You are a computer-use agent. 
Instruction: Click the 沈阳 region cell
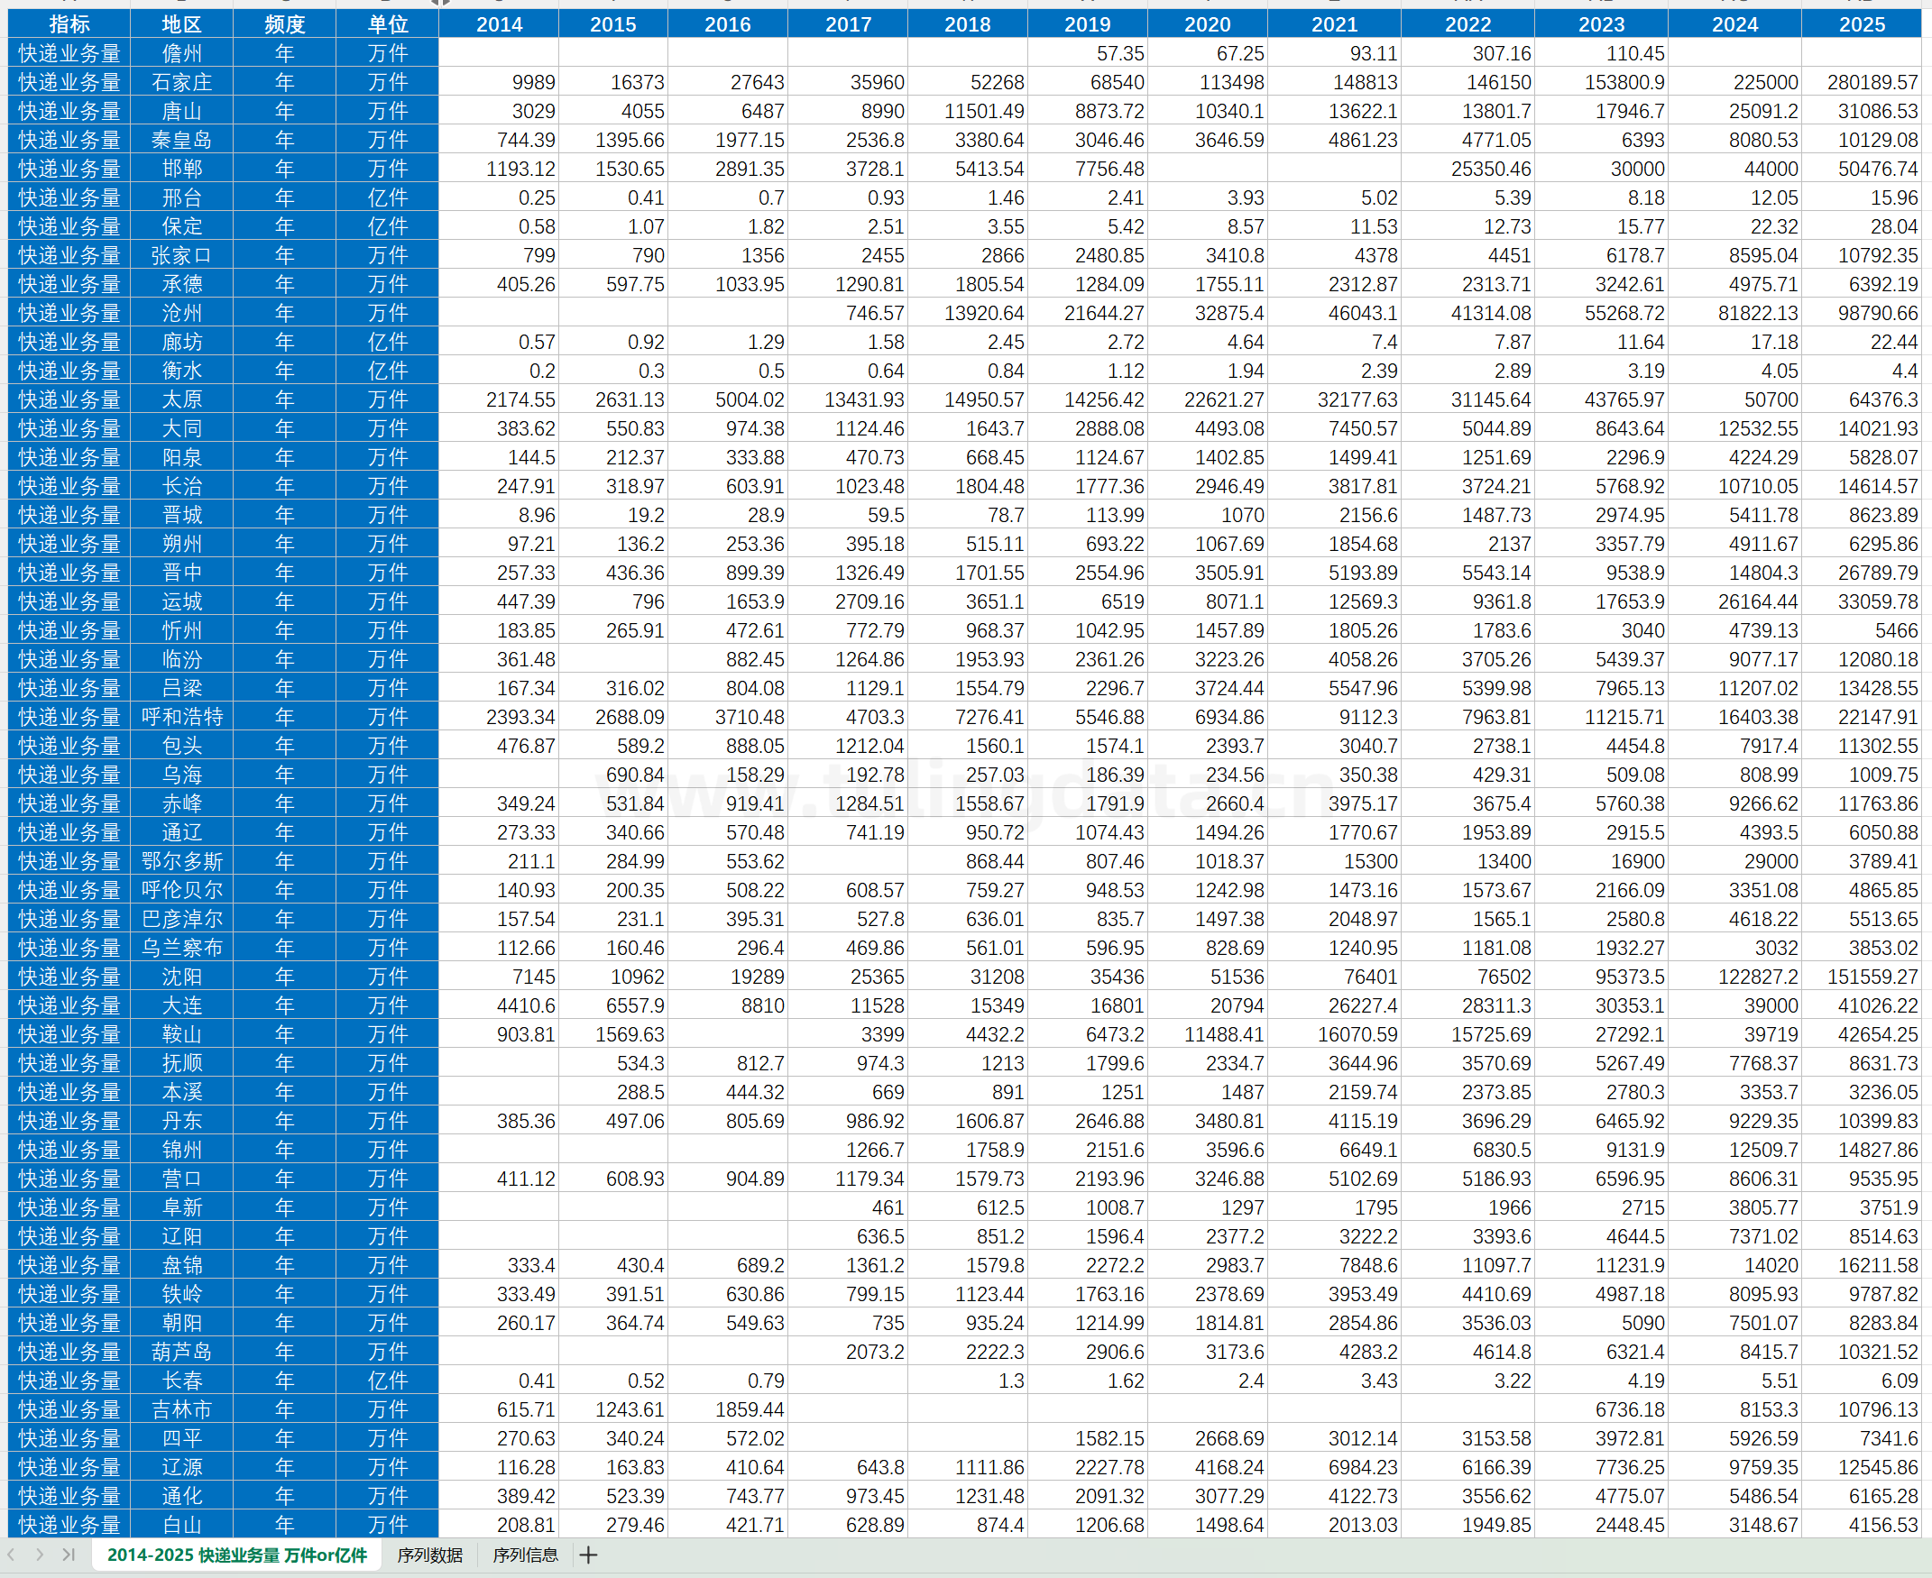point(182,977)
